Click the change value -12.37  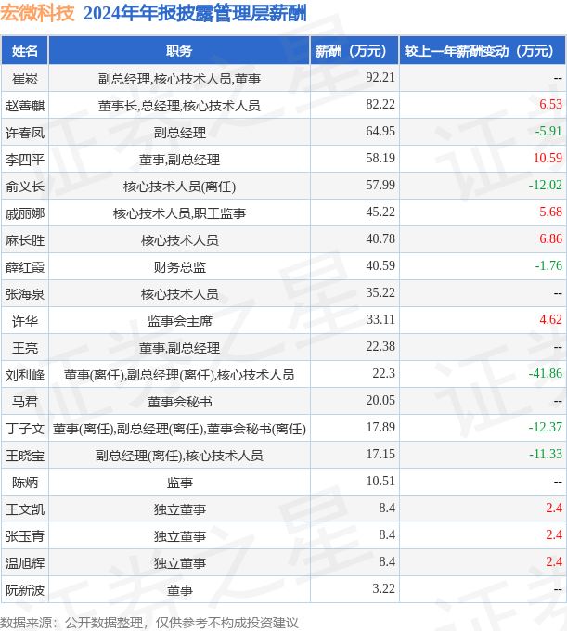point(545,428)
